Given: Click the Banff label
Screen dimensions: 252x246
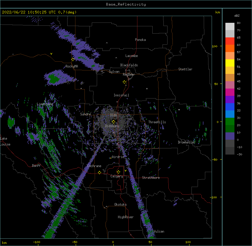Looking at the screenshot, I should click(x=36, y=166).
